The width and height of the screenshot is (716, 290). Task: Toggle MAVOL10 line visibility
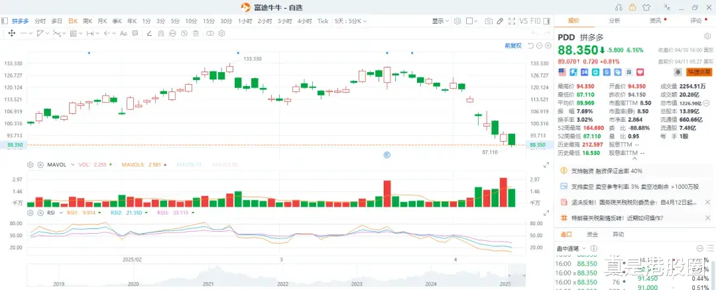tap(189, 165)
